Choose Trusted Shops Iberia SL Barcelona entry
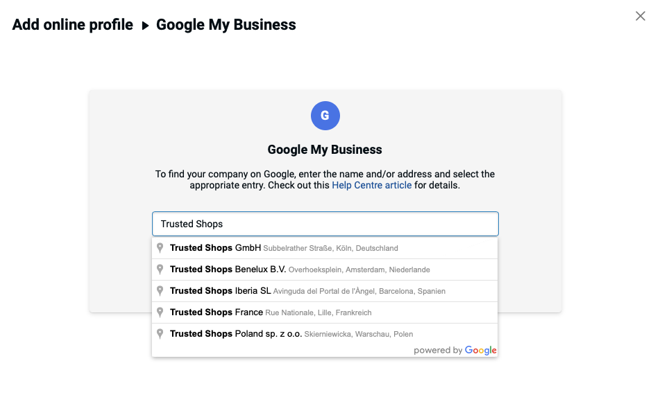Image resolution: width=653 pixels, height=406 pixels. click(x=325, y=291)
